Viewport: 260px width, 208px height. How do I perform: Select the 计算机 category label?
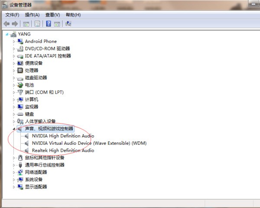(x=32, y=100)
